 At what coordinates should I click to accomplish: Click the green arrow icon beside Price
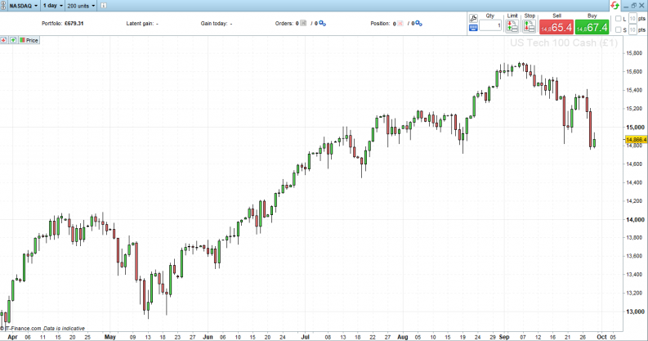tap(13, 40)
